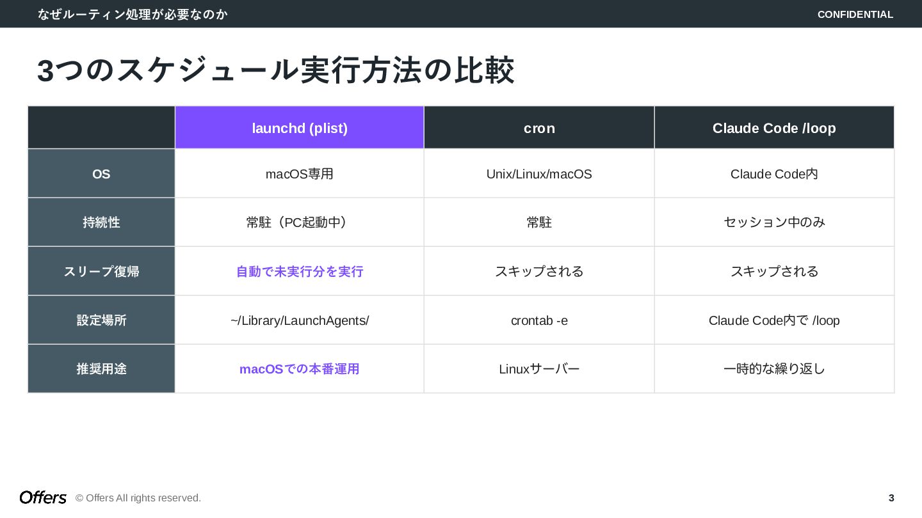
Task: Click the slide title 3つのスケジュール実行方法の比較
Action: (276, 70)
